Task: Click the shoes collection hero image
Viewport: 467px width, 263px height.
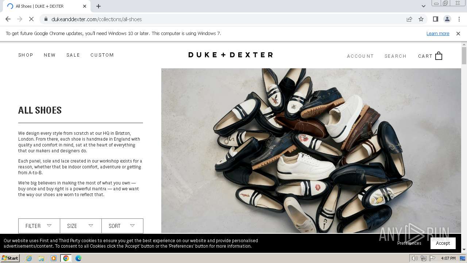Action: [311, 150]
